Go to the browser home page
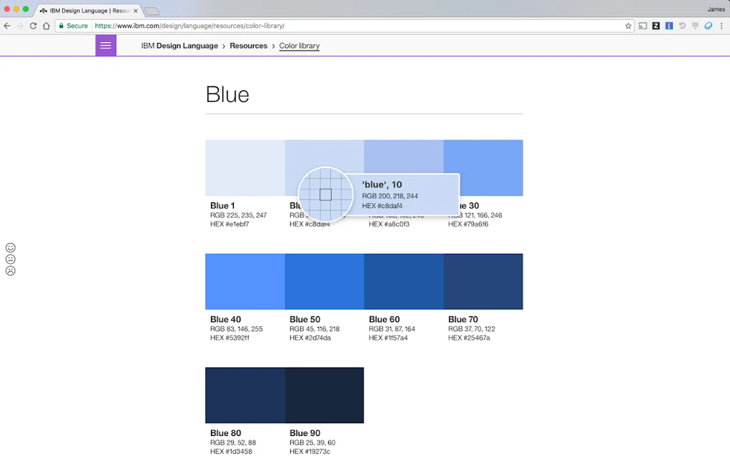This screenshot has width=730, height=456. tap(46, 26)
